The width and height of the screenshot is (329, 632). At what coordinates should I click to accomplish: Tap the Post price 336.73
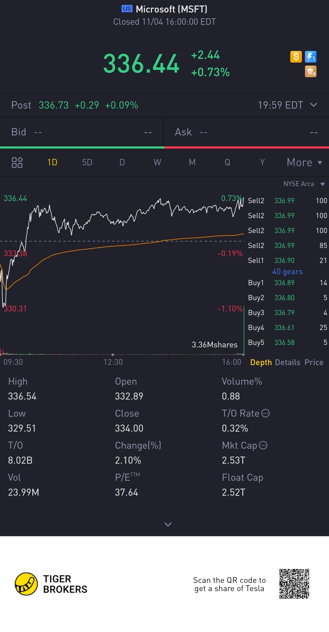coord(54,105)
